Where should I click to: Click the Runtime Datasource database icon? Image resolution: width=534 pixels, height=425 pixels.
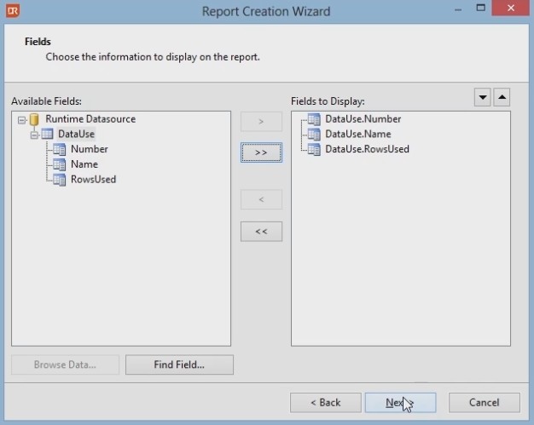click(x=34, y=119)
